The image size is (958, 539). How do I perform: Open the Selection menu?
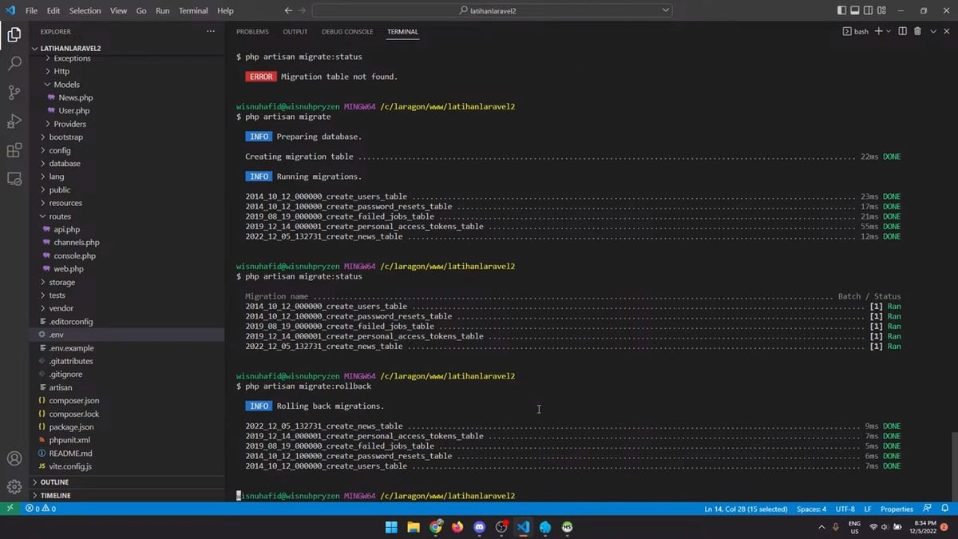(x=85, y=10)
